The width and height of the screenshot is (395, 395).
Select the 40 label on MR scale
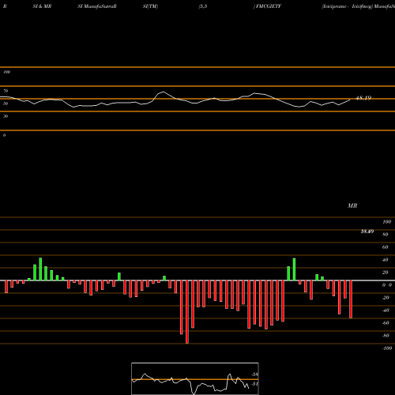click(x=386, y=260)
